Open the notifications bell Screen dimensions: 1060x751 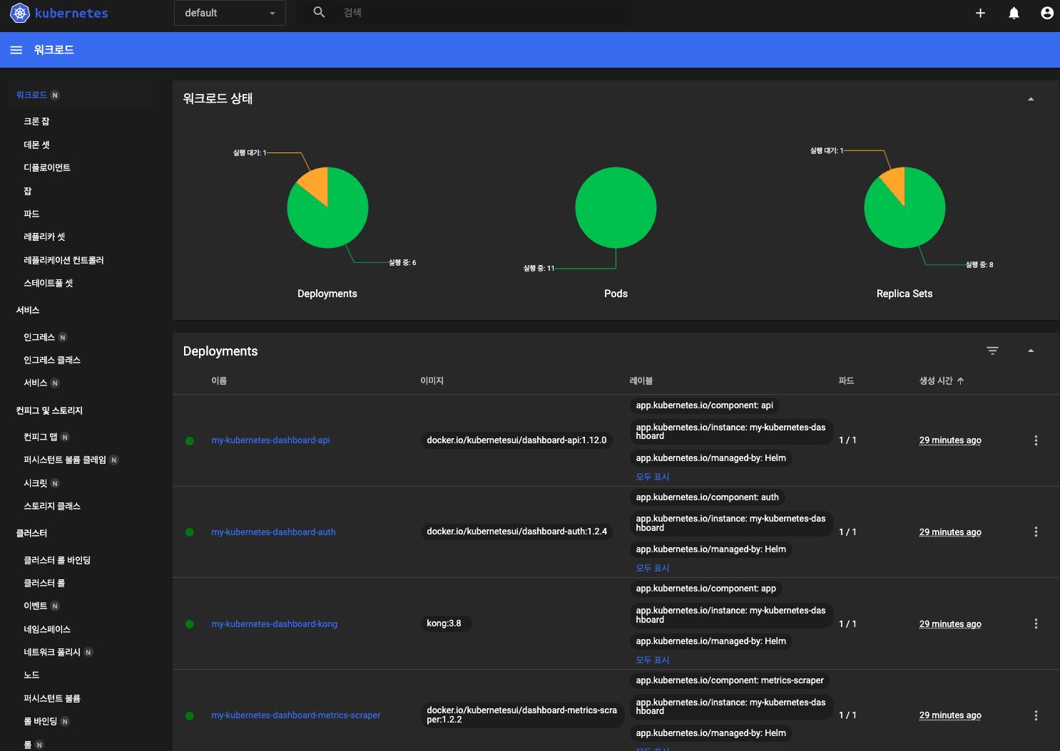(x=1014, y=13)
